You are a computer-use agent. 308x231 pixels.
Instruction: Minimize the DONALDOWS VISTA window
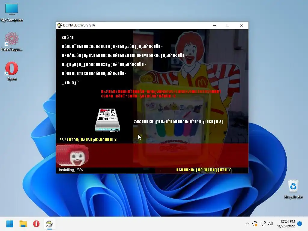[214, 25]
